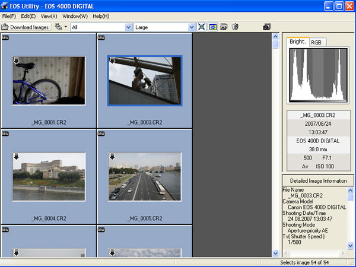Click the Detailed Image Information header
Viewport: 356px width, 267px height.
click(x=318, y=181)
